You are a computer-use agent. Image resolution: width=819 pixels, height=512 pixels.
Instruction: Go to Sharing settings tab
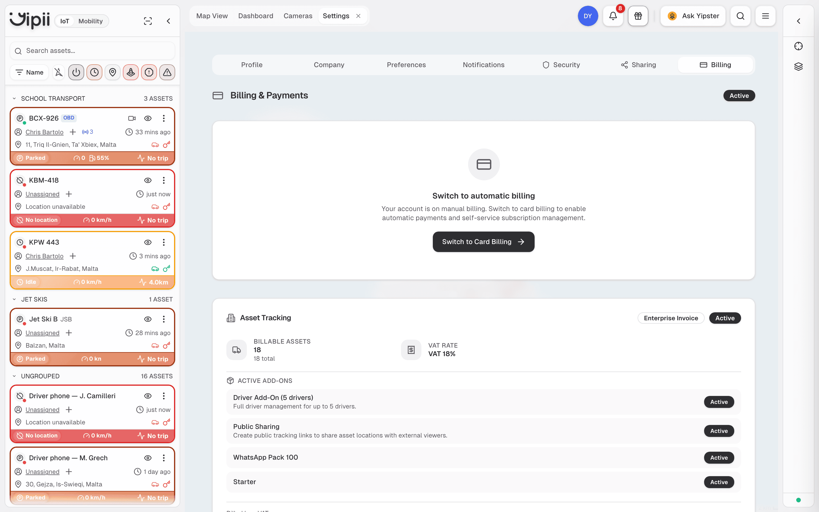point(638,65)
